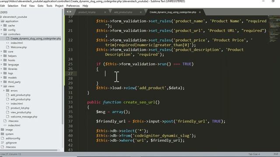Select the Create_dynamic_slug_using_codeigniter.php tab
This screenshot has width=280, height=157.
[173, 12]
